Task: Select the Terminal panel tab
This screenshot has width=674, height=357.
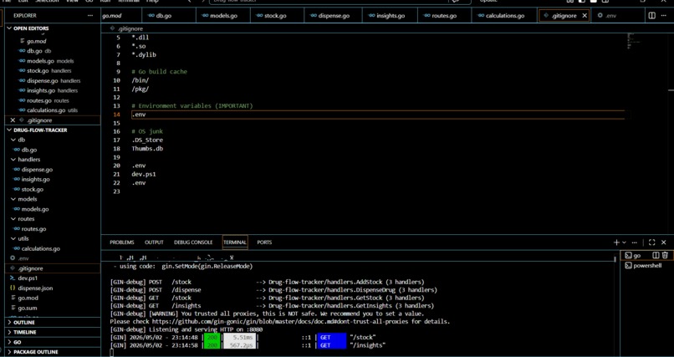Action: tap(235, 242)
